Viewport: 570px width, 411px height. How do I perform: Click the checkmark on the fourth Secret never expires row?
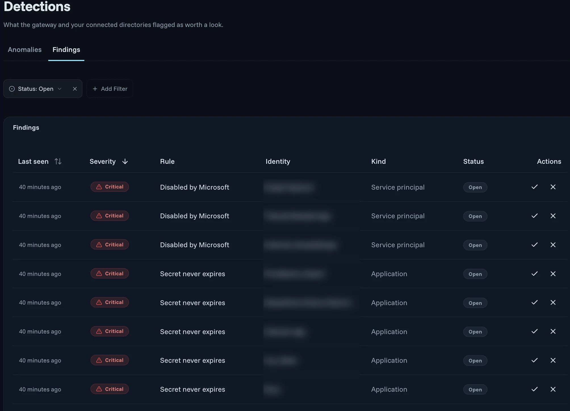click(x=535, y=360)
